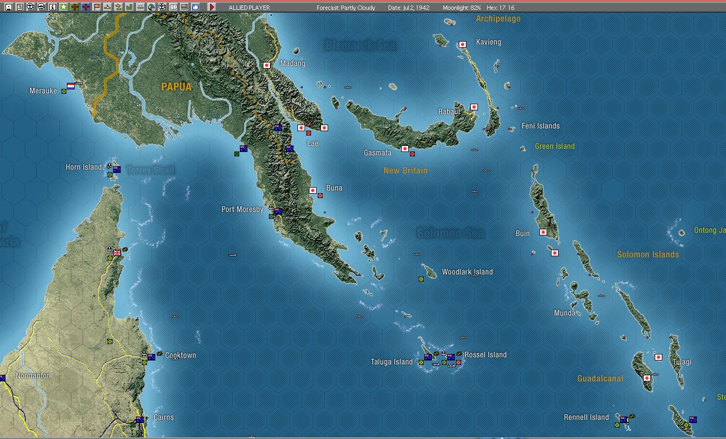The image size is (726, 439).
Task: Click the "Guadalcanal" map label
Action: [x=600, y=379]
